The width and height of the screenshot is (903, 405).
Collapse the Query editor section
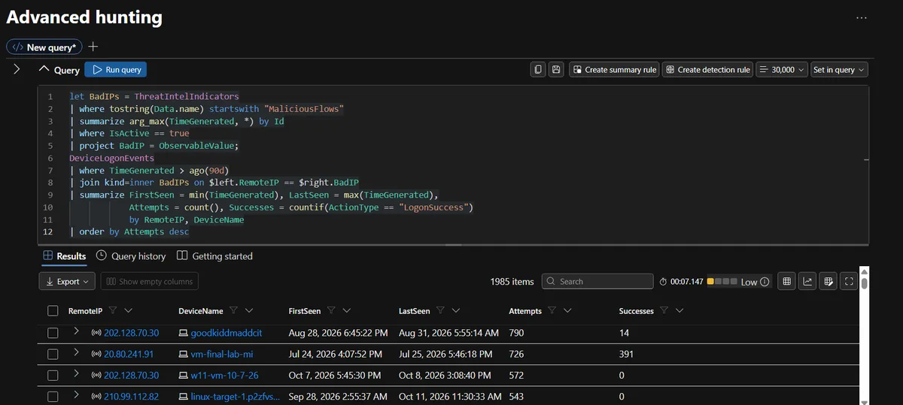[44, 69]
